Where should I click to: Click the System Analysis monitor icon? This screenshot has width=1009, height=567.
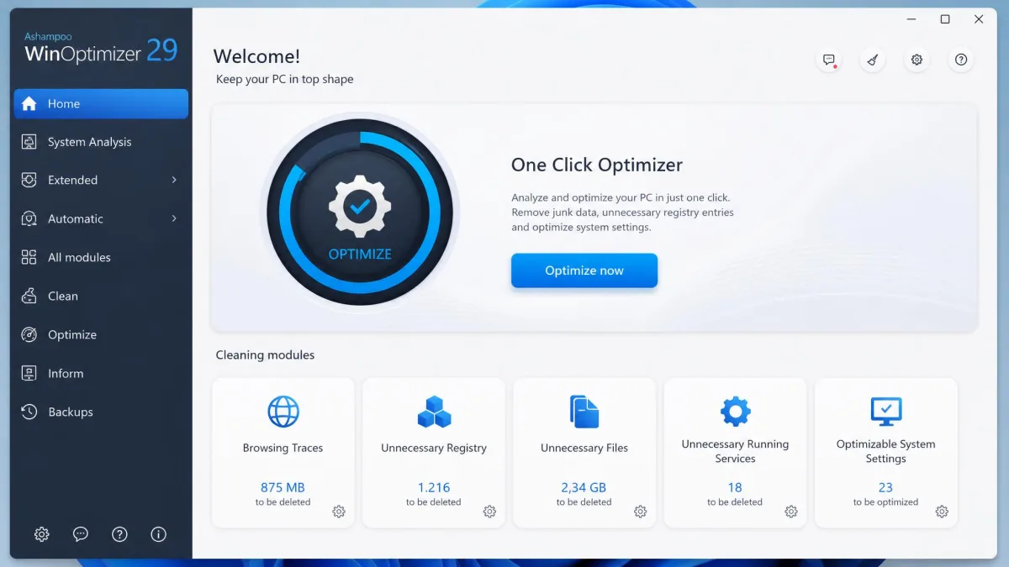click(x=29, y=142)
